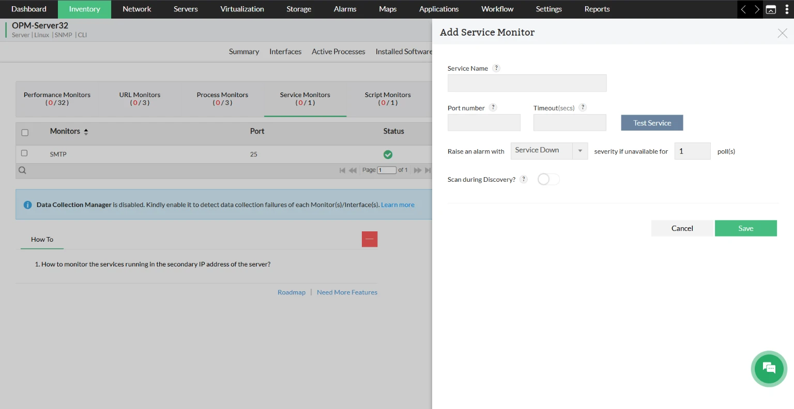Select the How To tab
The height and width of the screenshot is (409, 794).
[x=42, y=240]
